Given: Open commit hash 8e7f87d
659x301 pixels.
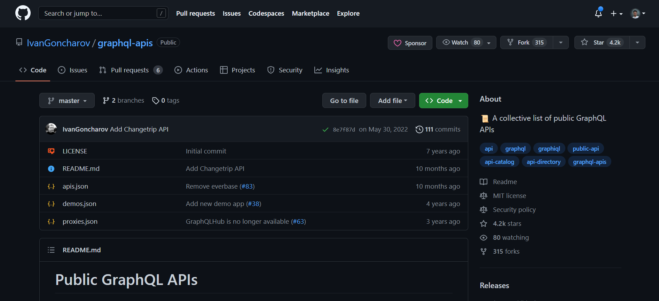Looking at the screenshot, I should [x=344, y=129].
